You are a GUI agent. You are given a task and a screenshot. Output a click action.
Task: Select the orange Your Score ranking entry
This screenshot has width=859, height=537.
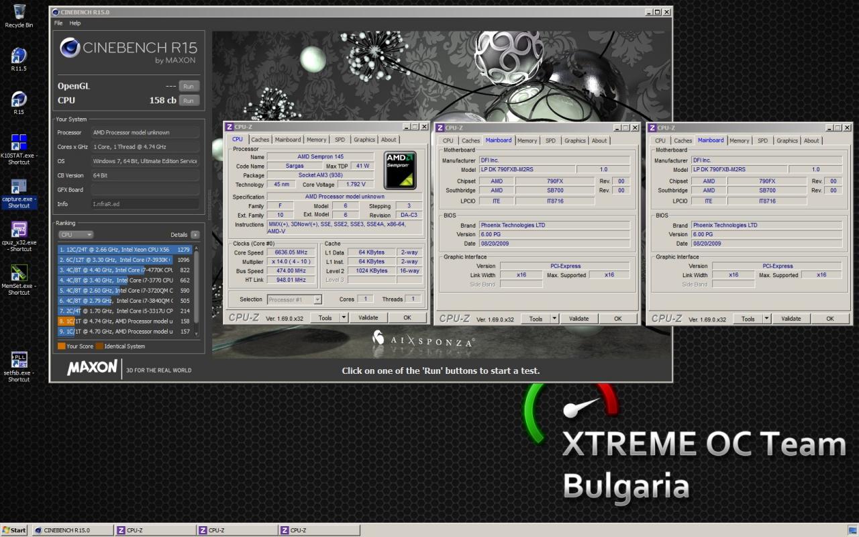pos(125,322)
